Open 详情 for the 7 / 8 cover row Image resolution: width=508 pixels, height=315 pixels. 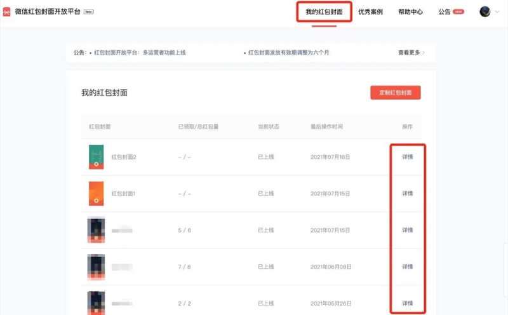tap(407, 267)
